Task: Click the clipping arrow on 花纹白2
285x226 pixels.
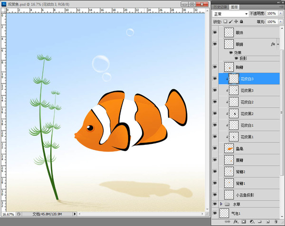Action: click(227, 102)
